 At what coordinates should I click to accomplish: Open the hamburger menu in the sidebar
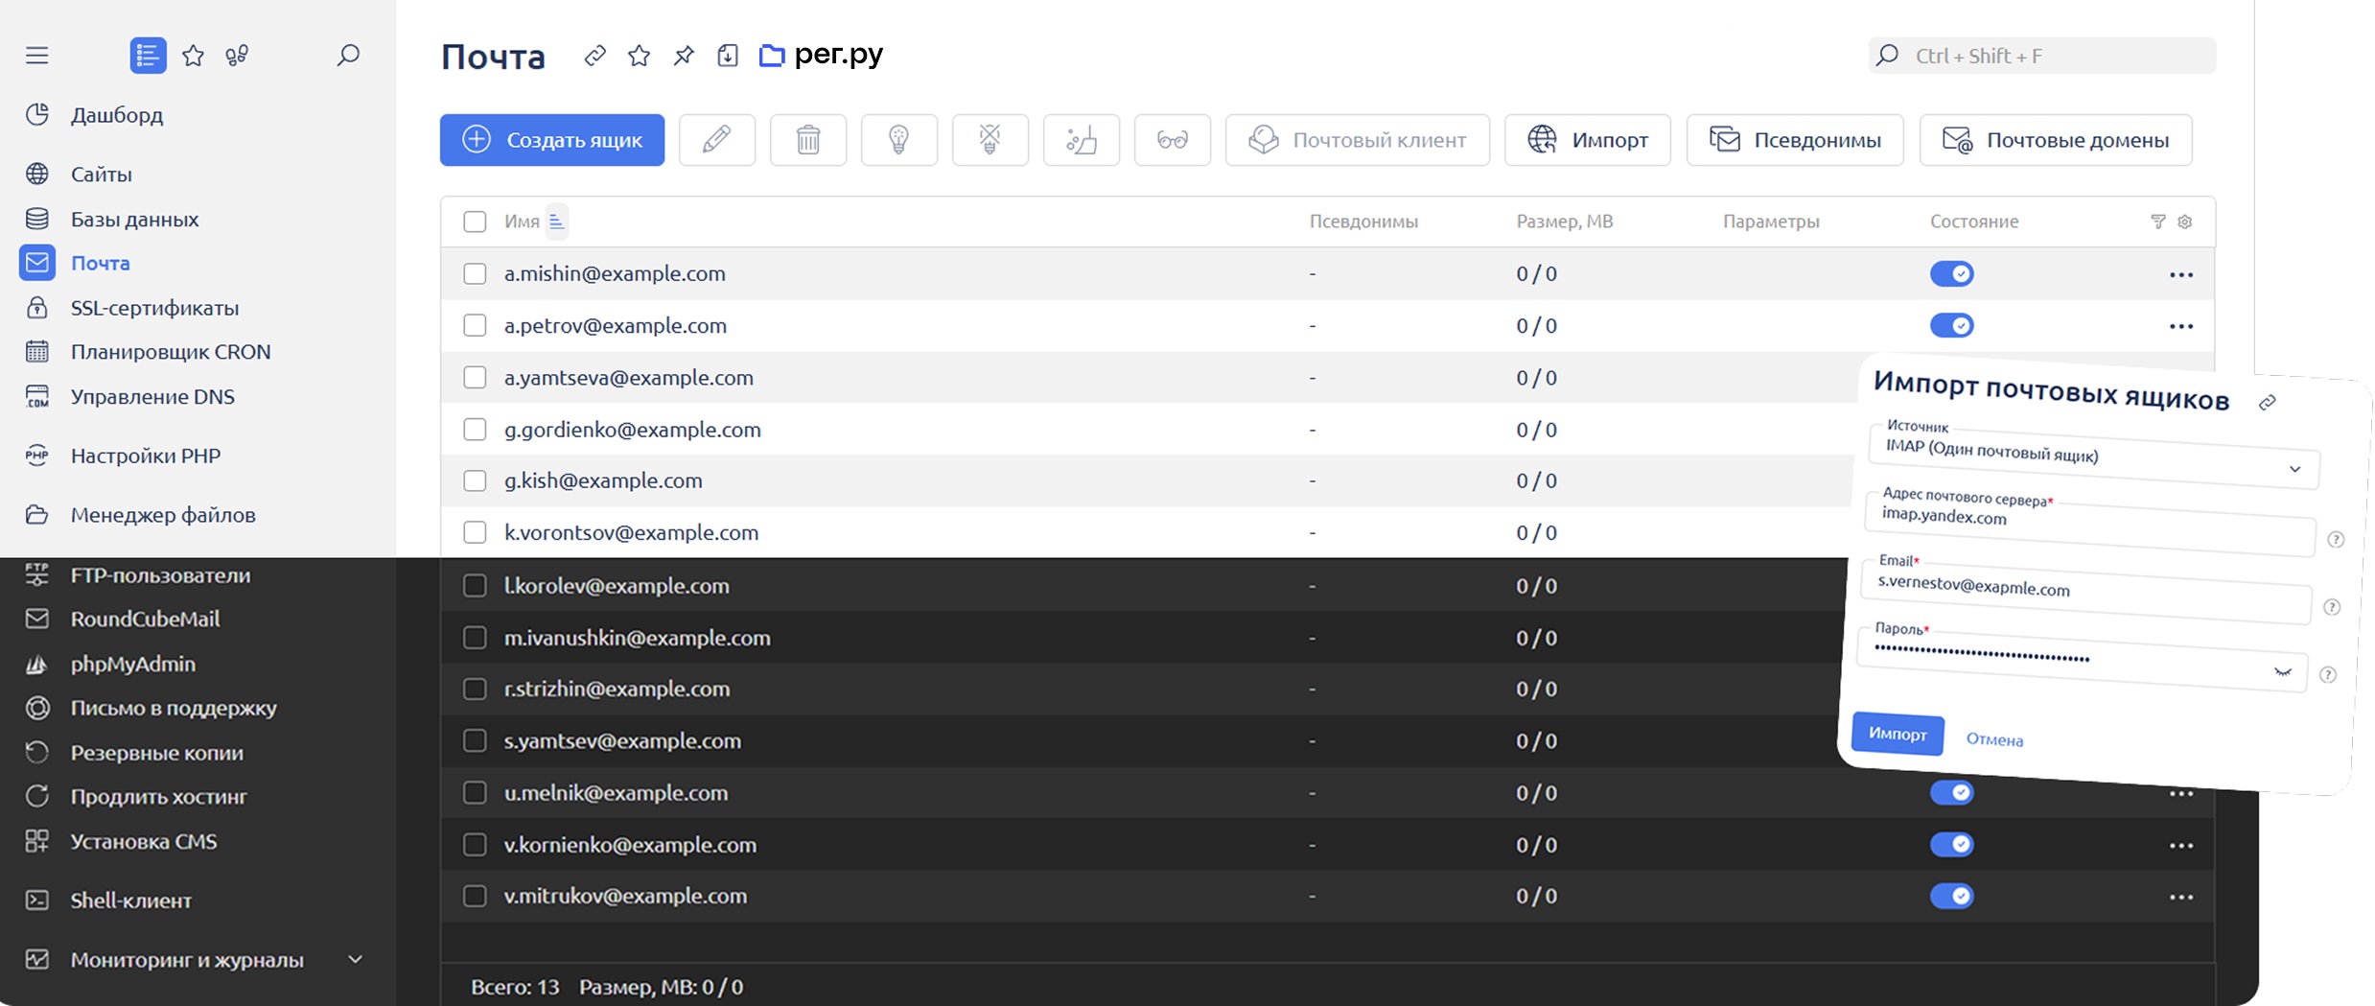pos(36,56)
